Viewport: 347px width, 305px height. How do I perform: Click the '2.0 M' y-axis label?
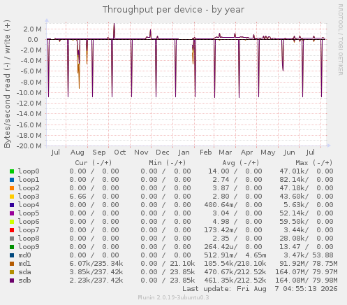pyautogui.click(x=32, y=29)
